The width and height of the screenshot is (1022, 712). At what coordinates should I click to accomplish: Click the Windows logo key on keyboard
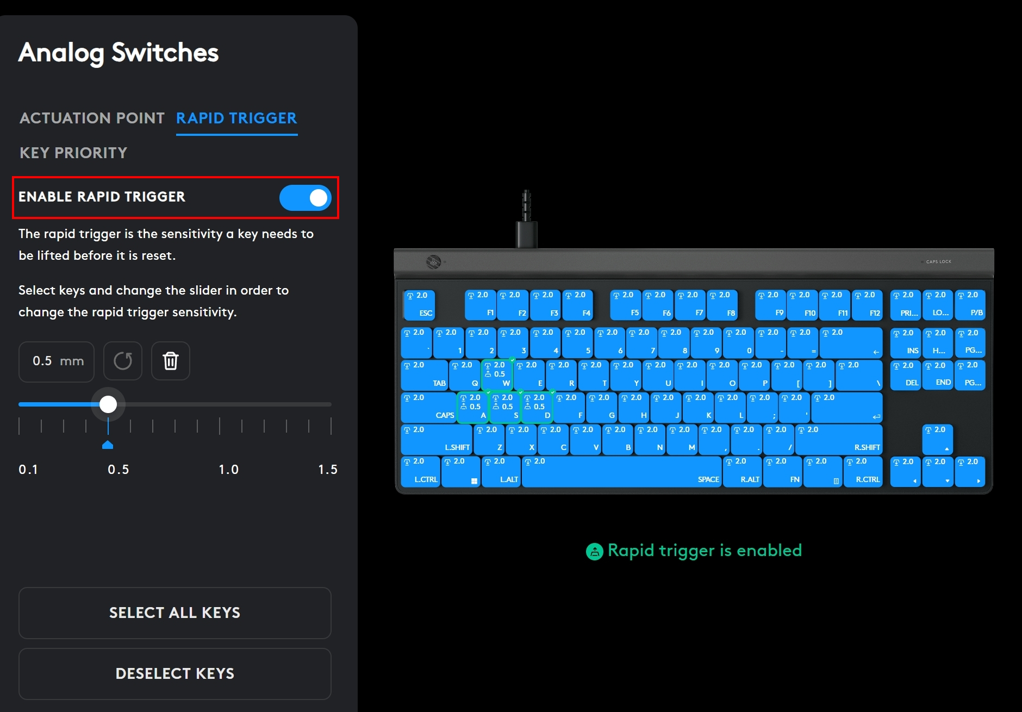pyautogui.click(x=461, y=471)
